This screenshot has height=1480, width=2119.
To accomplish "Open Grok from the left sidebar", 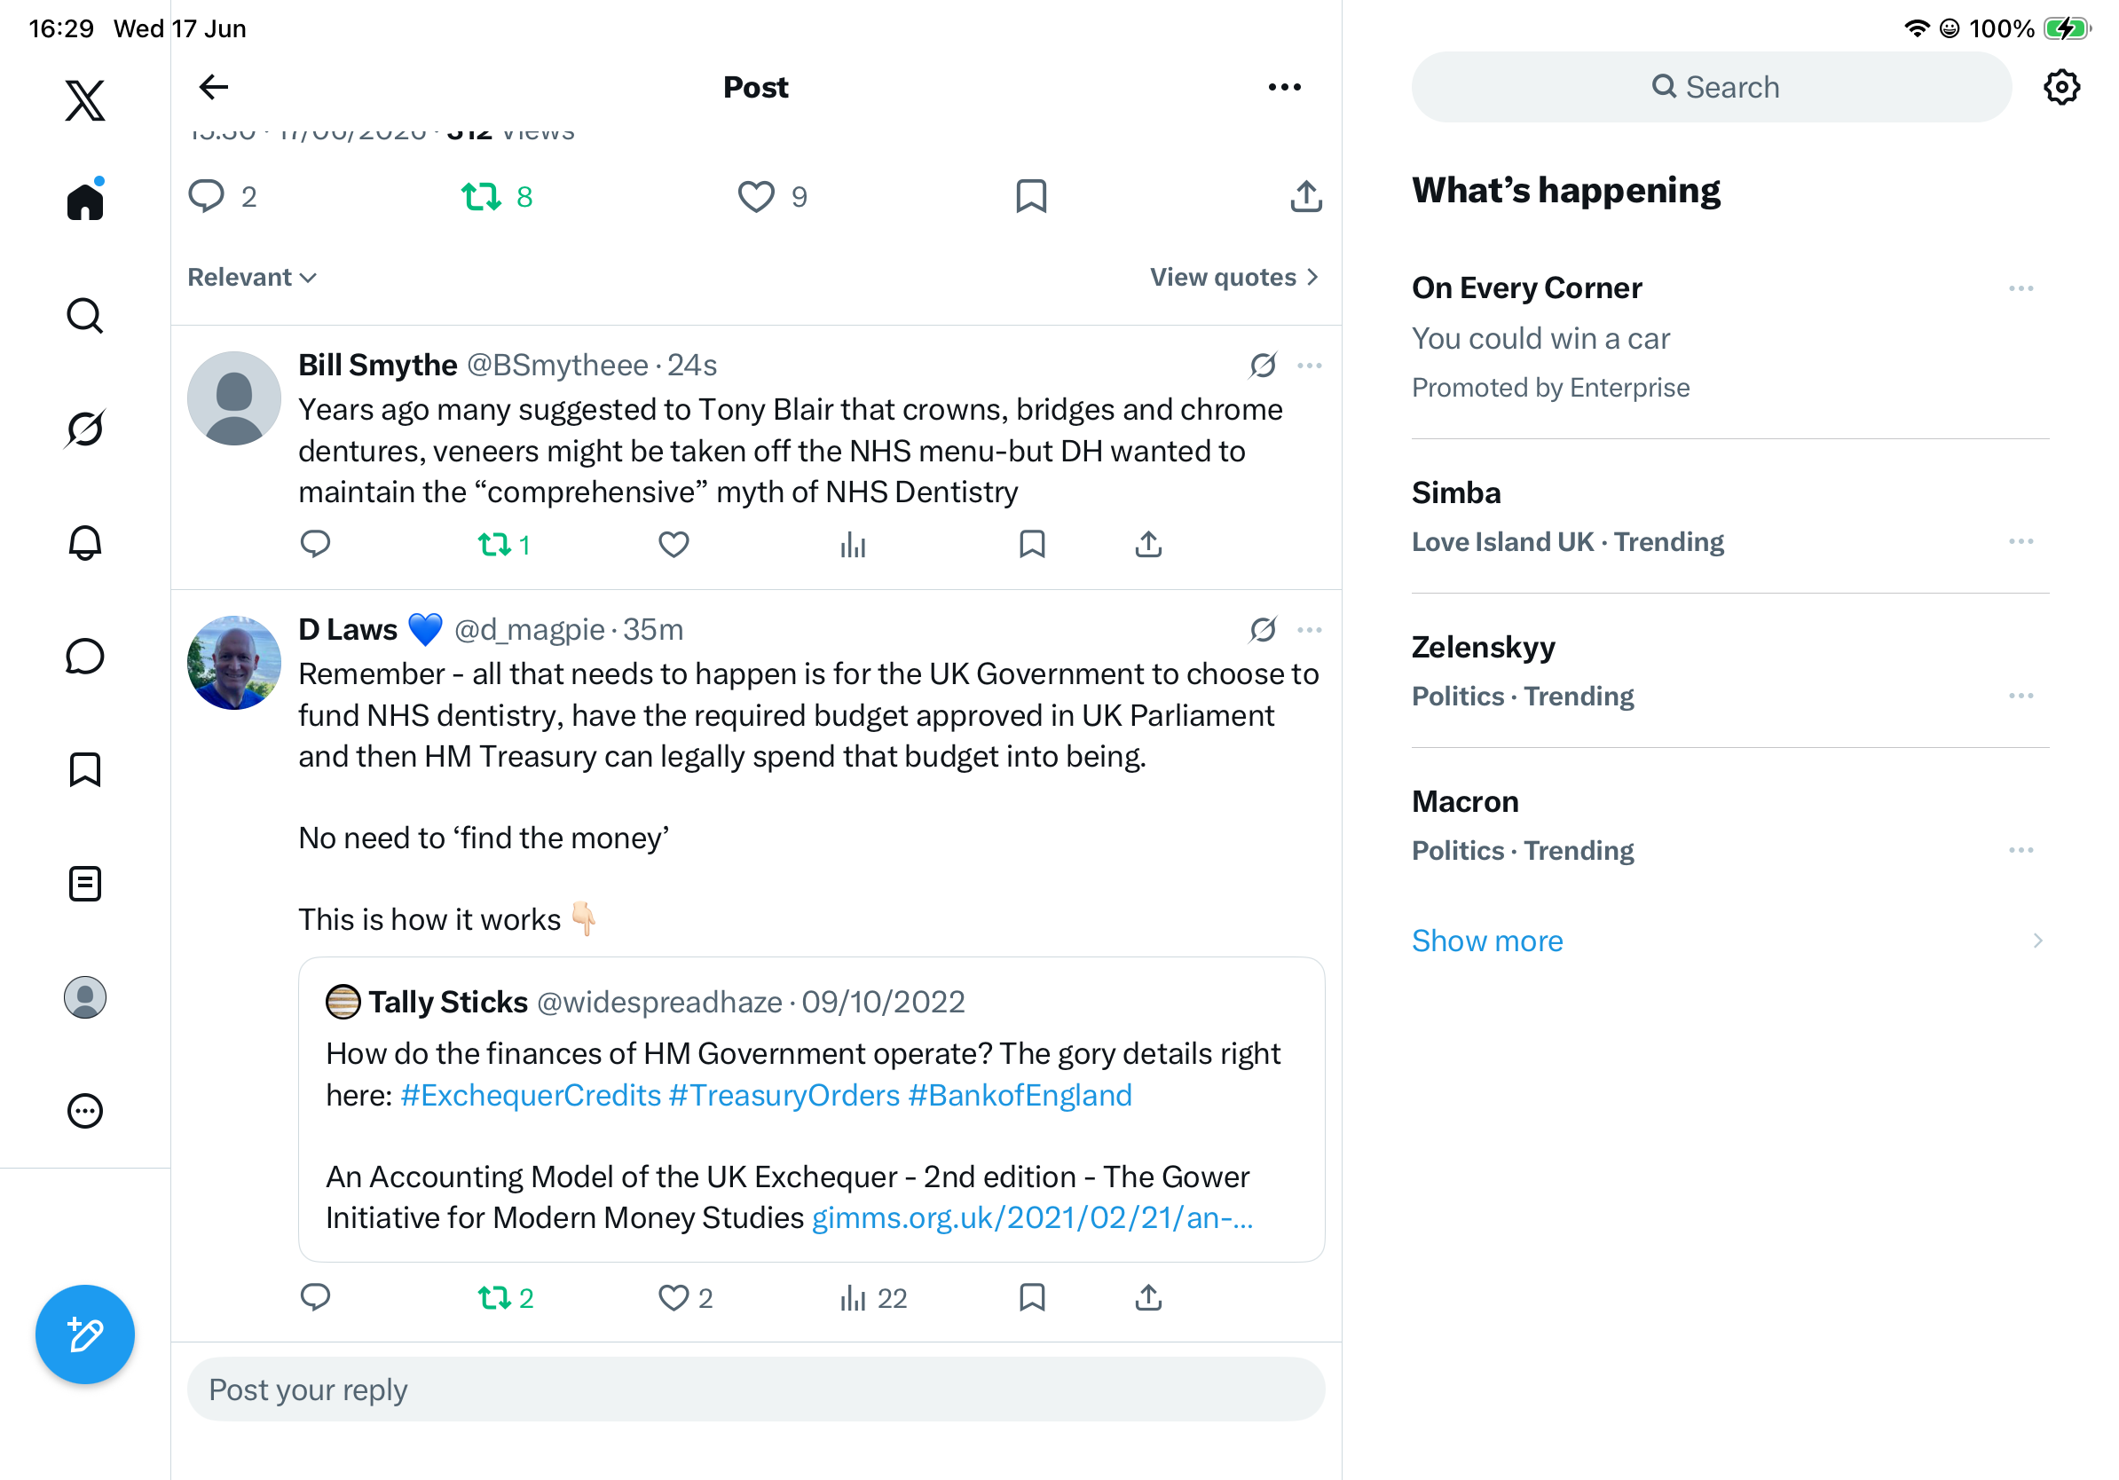I will 85,429.
